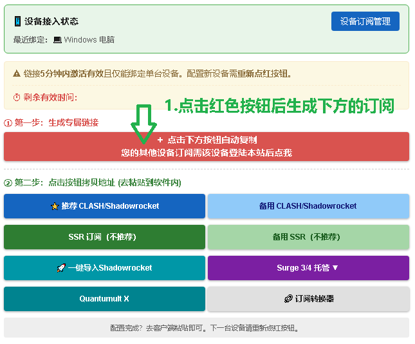Copy the 备用 CLASH/Shadowrocket backup address
Viewport: 415px width, 344px height.
pos(308,206)
